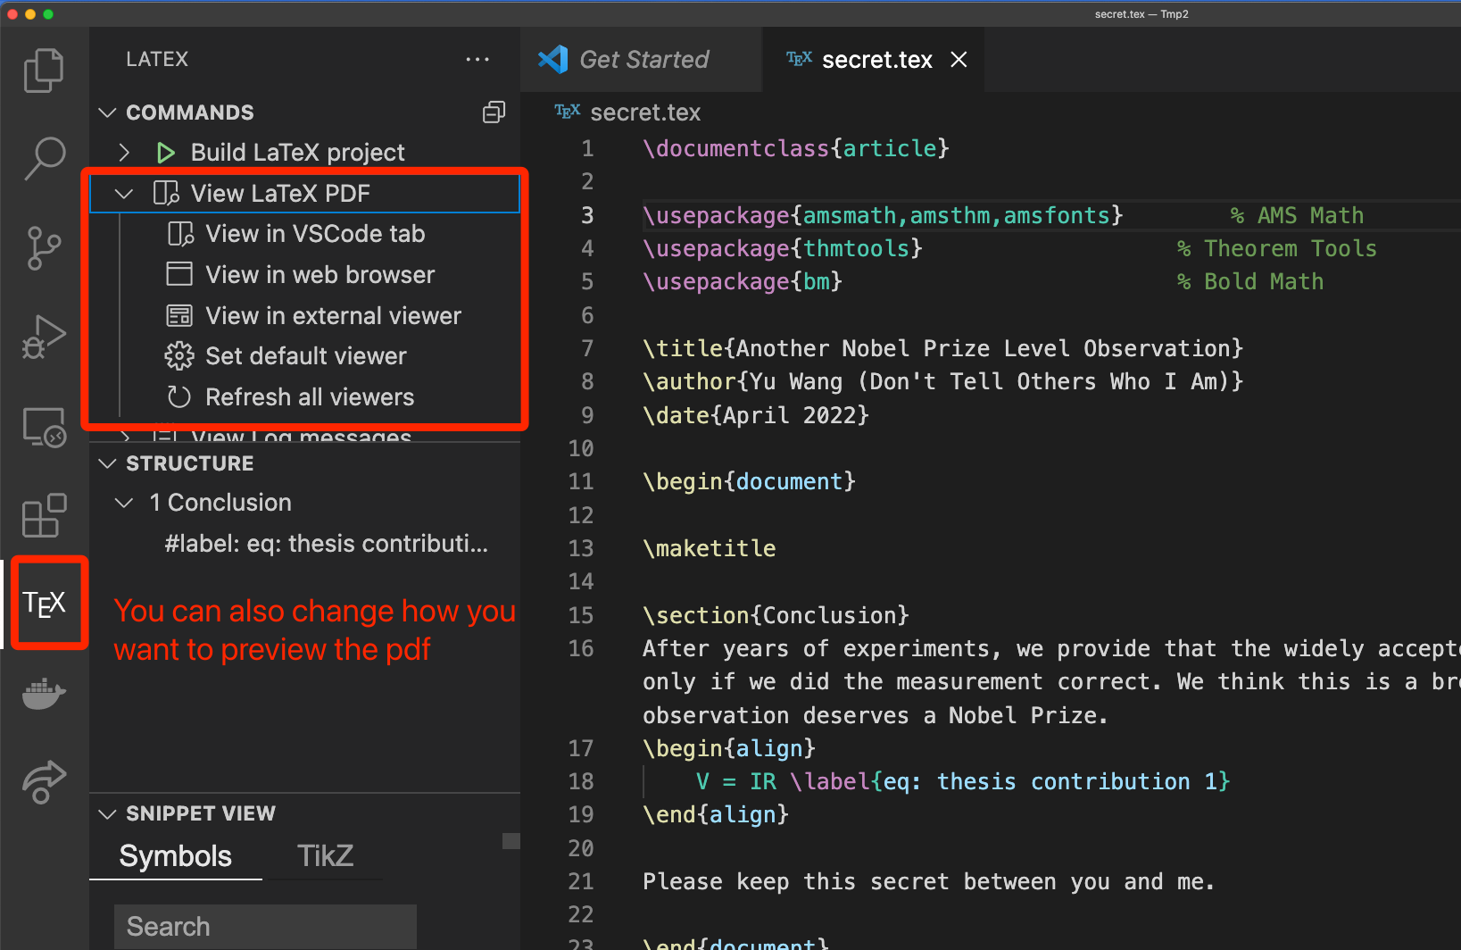
Task: Select the TeX LaTeX sidebar icon
Action: click(x=44, y=604)
